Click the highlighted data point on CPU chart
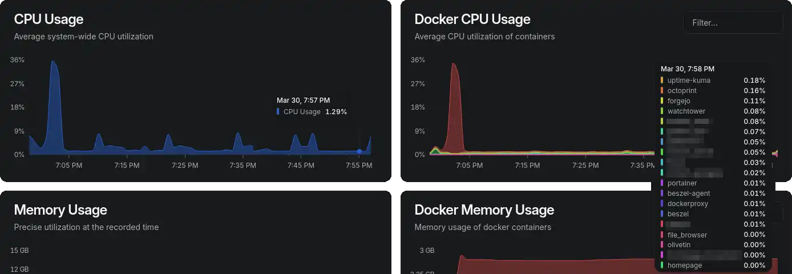 [x=359, y=151]
